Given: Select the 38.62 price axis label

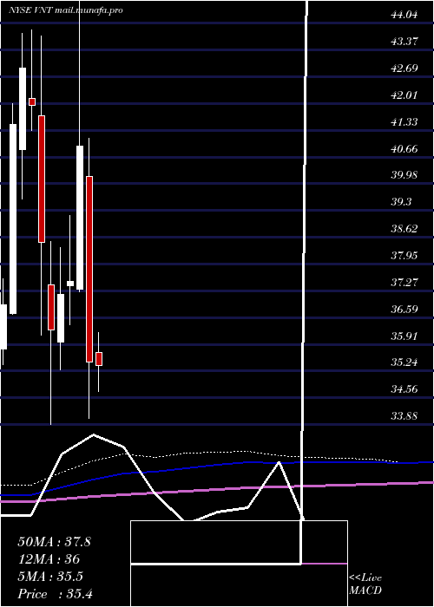Looking at the screenshot, I should (404, 229).
